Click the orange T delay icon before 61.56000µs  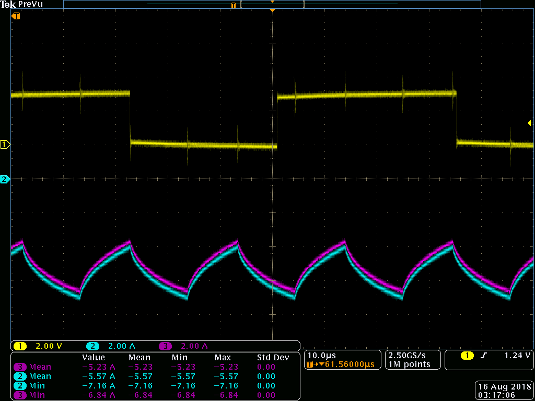[310, 365]
